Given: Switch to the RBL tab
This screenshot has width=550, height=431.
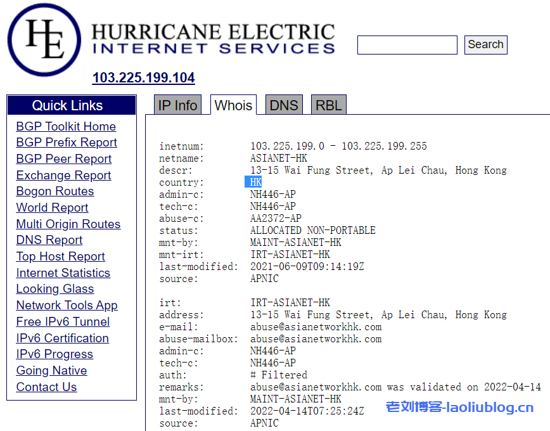Looking at the screenshot, I should (x=328, y=105).
